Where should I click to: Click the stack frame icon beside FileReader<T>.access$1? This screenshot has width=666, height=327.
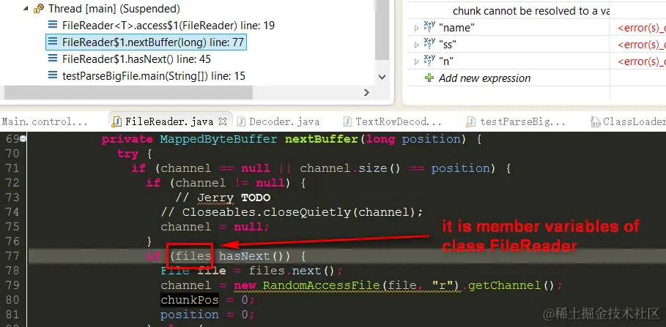53,25
